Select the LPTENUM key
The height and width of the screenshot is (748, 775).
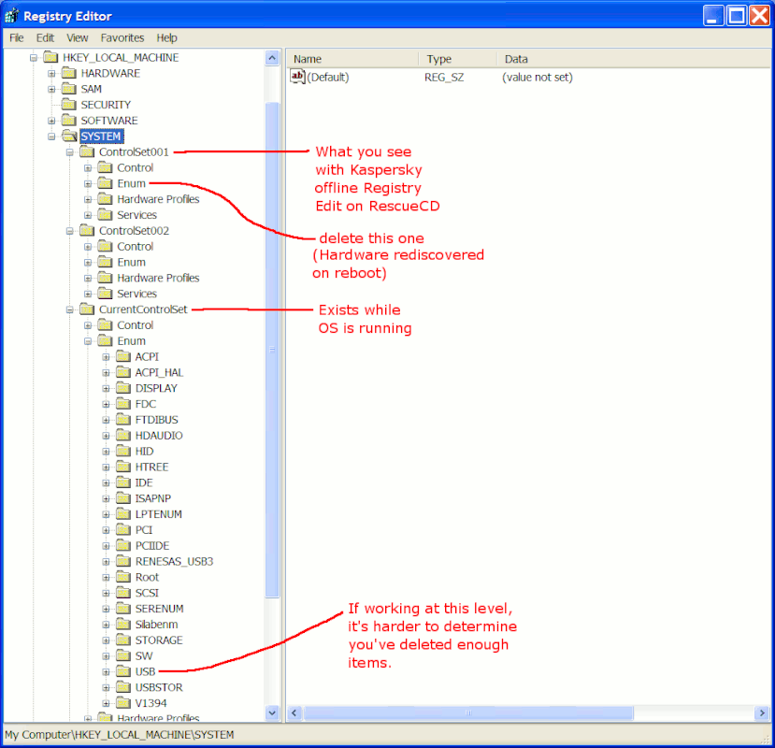click(158, 514)
